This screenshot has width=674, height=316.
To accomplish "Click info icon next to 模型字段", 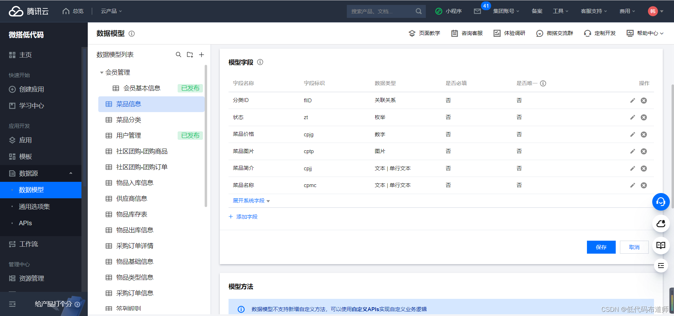I will pos(260,62).
